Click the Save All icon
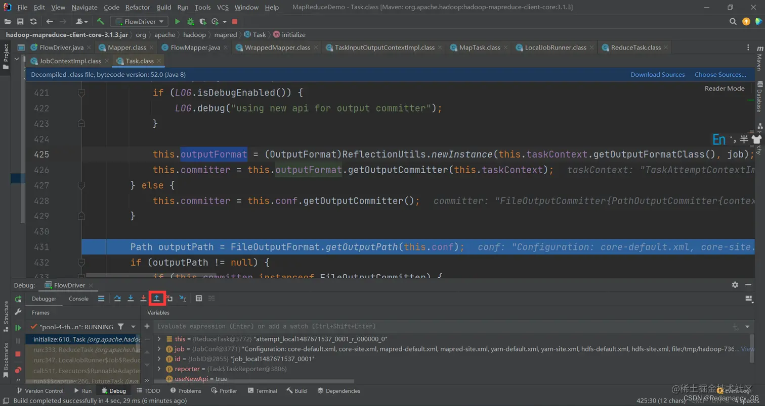The width and height of the screenshot is (765, 406). click(20, 22)
